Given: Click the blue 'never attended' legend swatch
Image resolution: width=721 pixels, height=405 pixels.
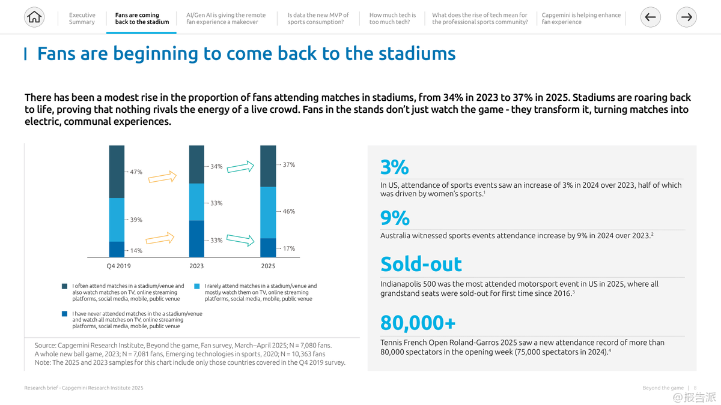Looking at the screenshot, I should [64, 314].
